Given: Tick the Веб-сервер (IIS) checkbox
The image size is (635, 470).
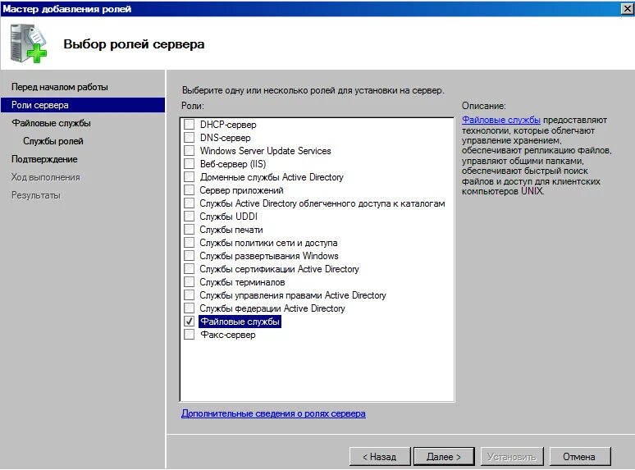Looking at the screenshot, I should [190, 164].
